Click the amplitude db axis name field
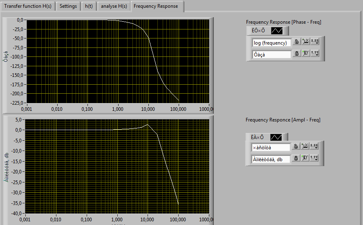 [271, 159]
